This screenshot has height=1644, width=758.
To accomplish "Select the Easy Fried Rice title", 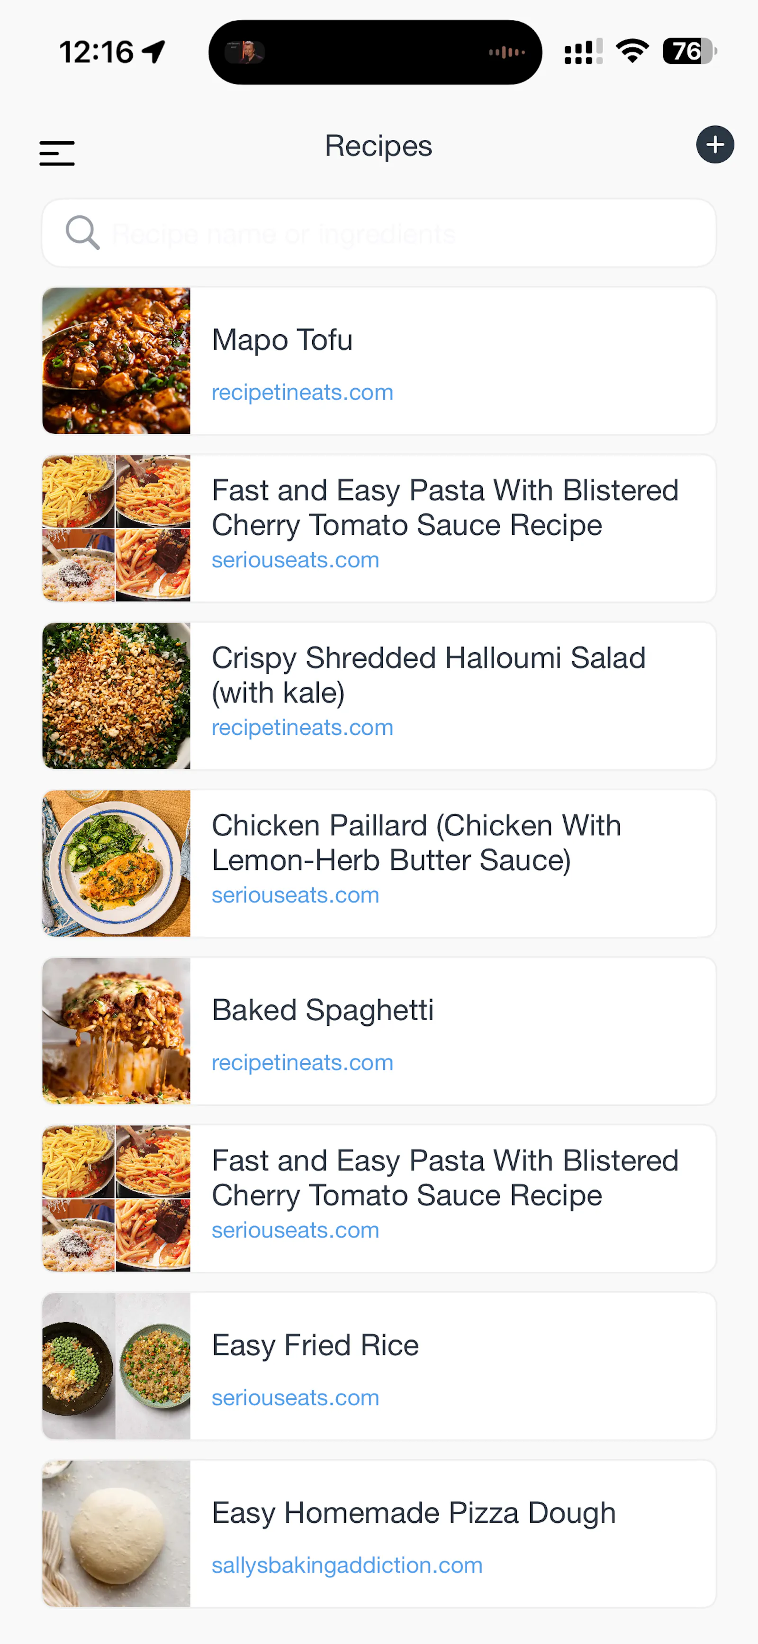I will (x=315, y=1345).
